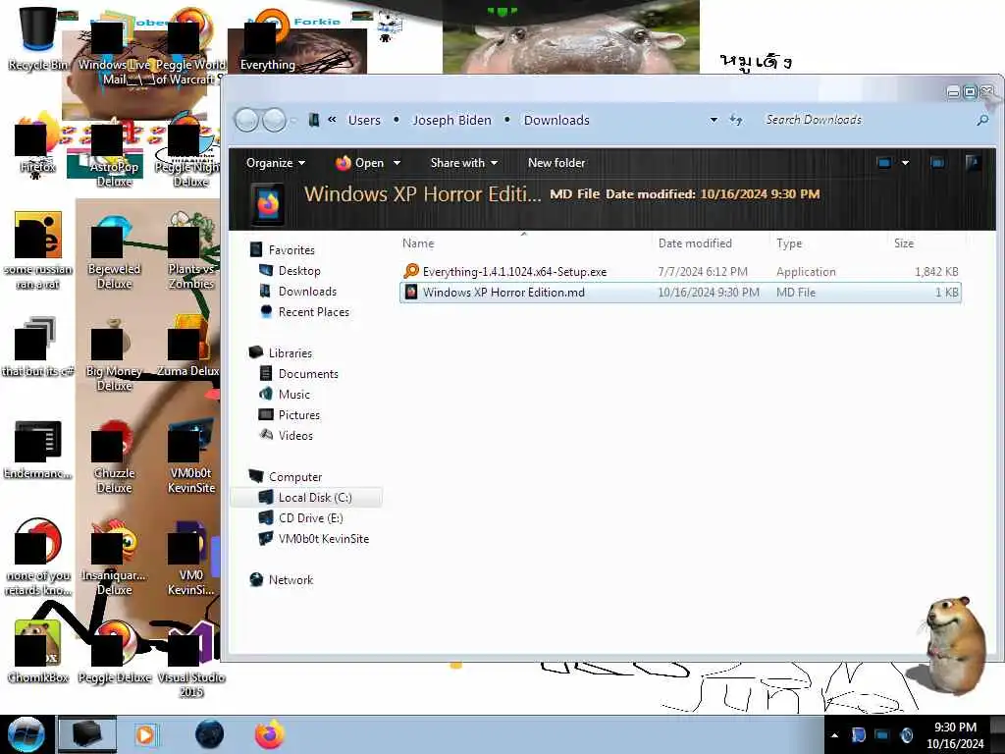1005x754 pixels.
Task: Click the Downloads breadcrumb segment
Action: (x=556, y=120)
